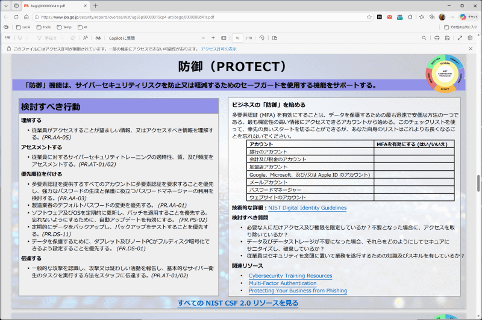The height and width of the screenshot is (320, 482).
Task: Select the eraser tool in PDF toolbar
Action: pos(72,38)
